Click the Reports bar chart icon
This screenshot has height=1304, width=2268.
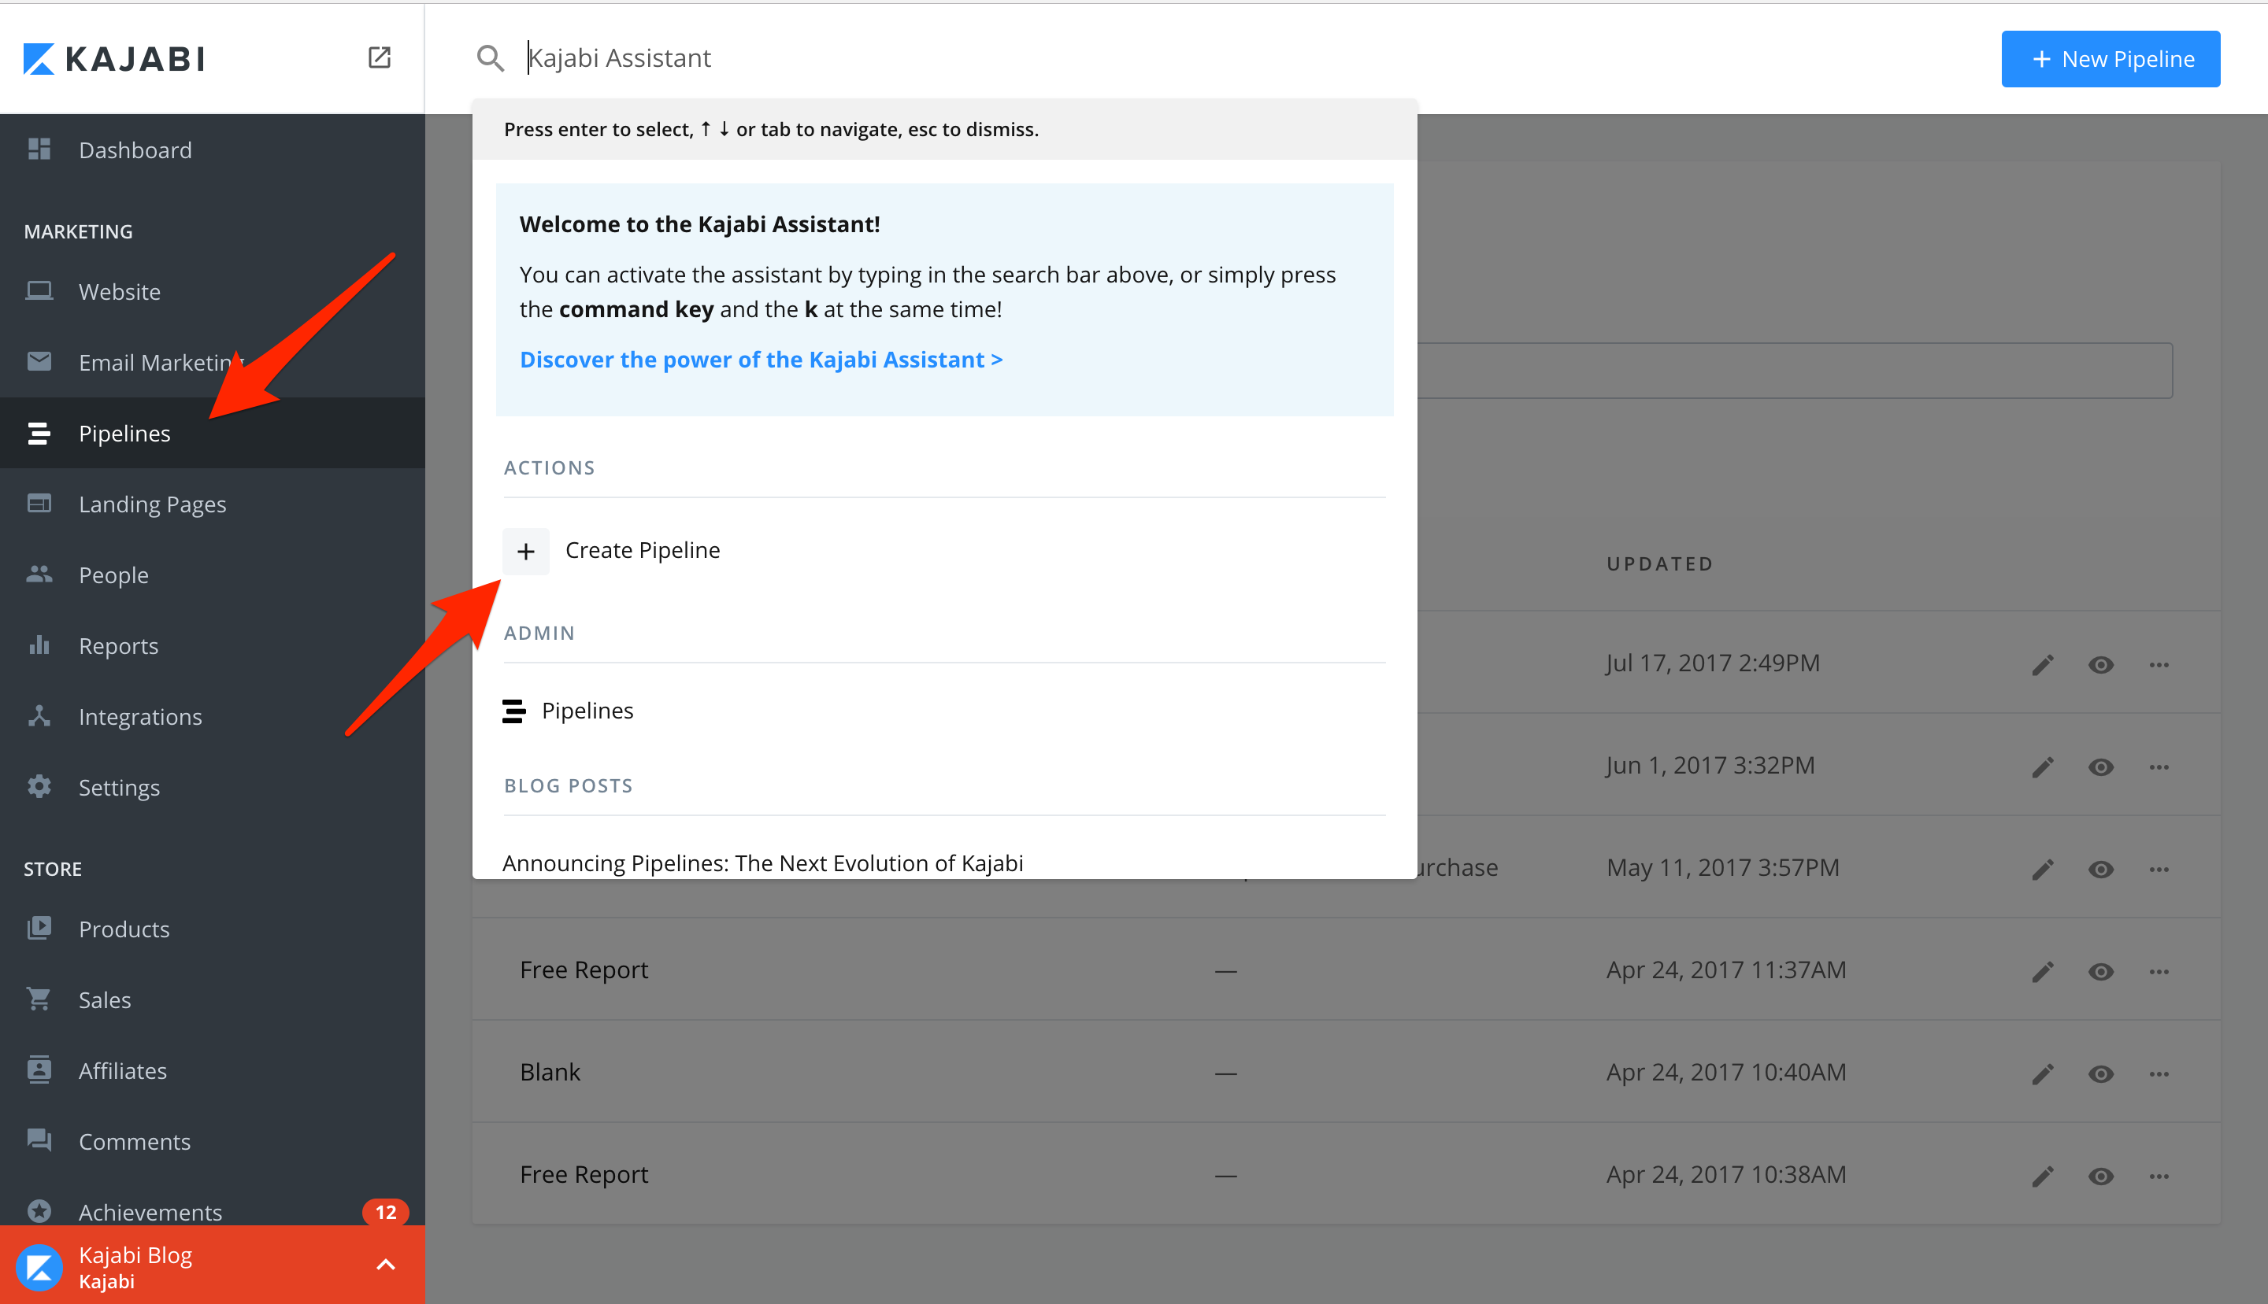[39, 645]
